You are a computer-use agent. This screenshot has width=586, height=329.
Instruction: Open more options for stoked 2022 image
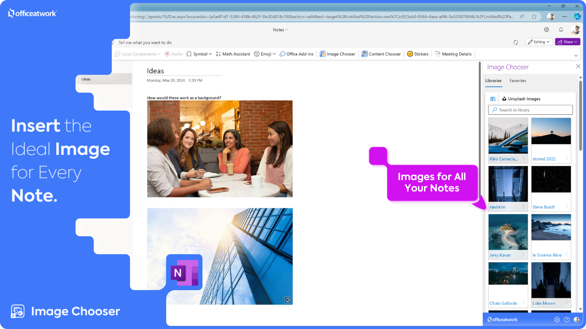tap(567, 158)
